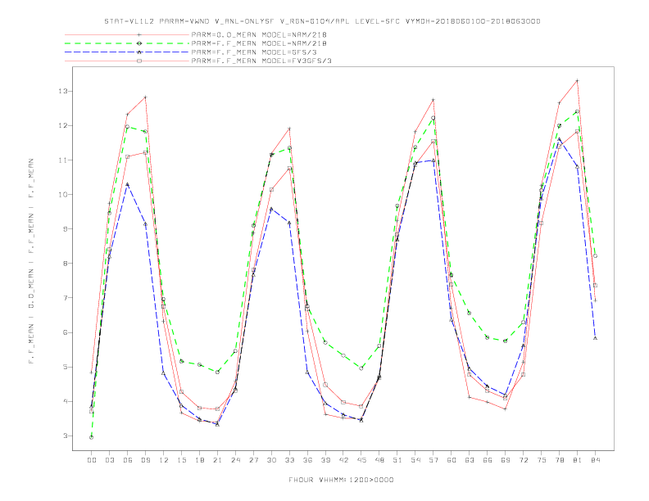Click x-axis forecast hour label 81

(x=578, y=460)
